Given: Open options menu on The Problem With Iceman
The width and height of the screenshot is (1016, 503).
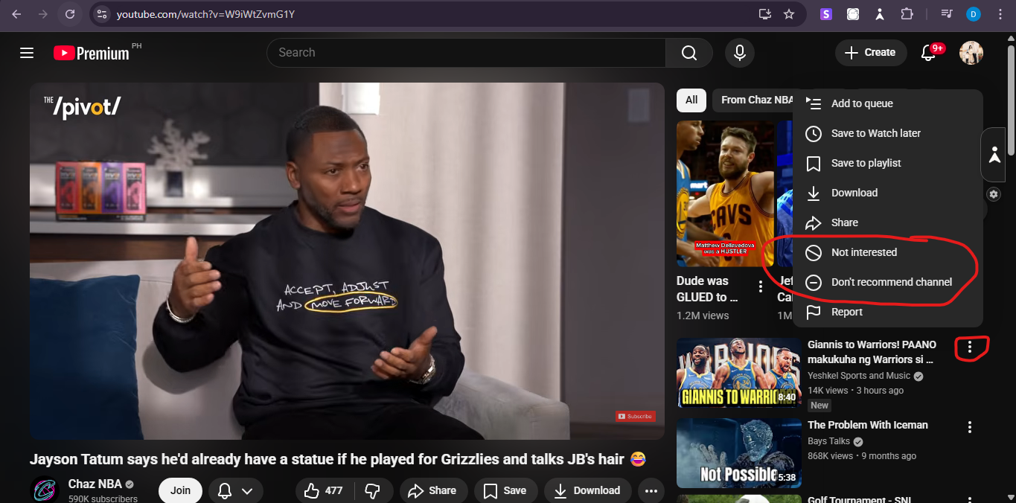Looking at the screenshot, I should [969, 426].
